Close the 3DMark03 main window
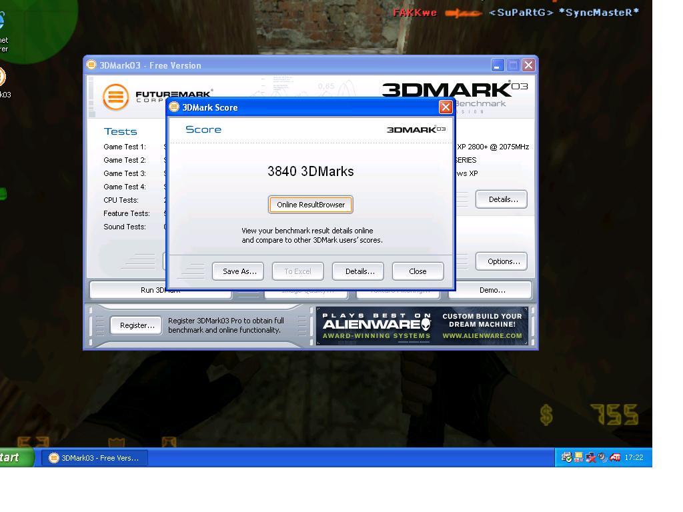The height and width of the screenshot is (512, 683). pos(528,65)
